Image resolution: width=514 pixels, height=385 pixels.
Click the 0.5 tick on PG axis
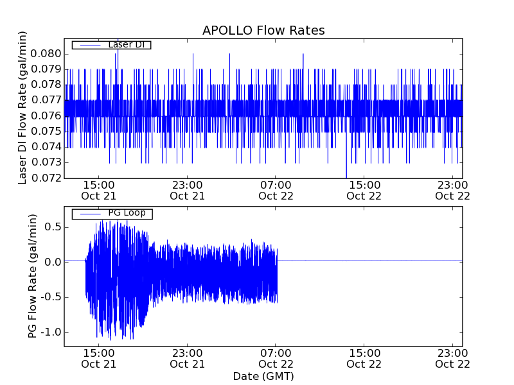(x=53, y=227)
